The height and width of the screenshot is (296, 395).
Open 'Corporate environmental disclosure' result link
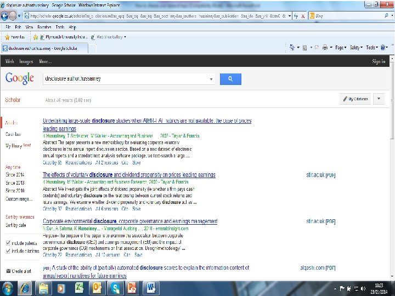[x=130, y=221]
